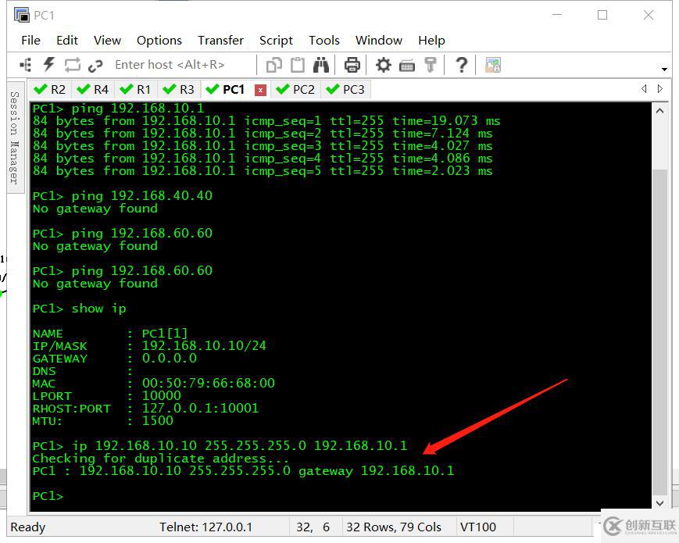The height and width of the screenshot is (543, 679).
Task: Click the terminal scrollbar up arrow
Action: pyautogui.click(x=660, y=111)
